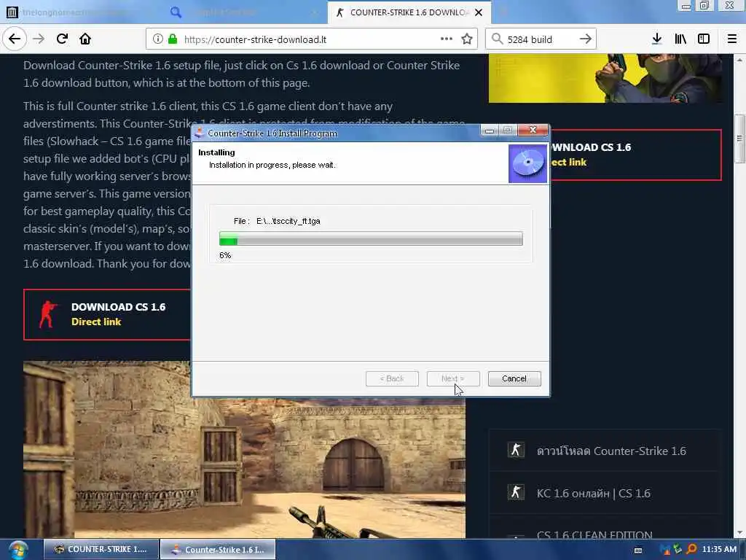Switch to the second tab with magnifier icon
The width and height of the screenshot is (746, 560).
(245, 12)
